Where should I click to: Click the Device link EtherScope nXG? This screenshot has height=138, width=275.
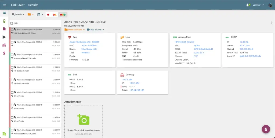(89, 49)
